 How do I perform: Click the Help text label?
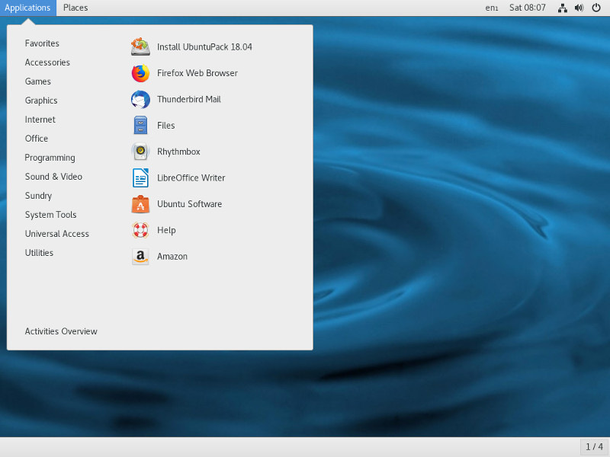166,230
